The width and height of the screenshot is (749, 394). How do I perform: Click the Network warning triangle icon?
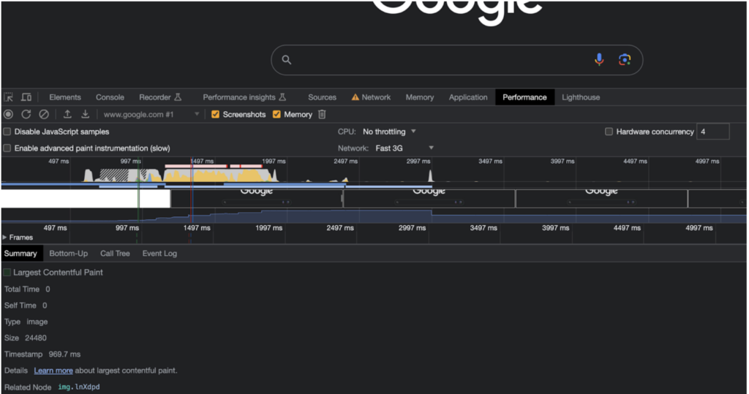coord(355,97)
